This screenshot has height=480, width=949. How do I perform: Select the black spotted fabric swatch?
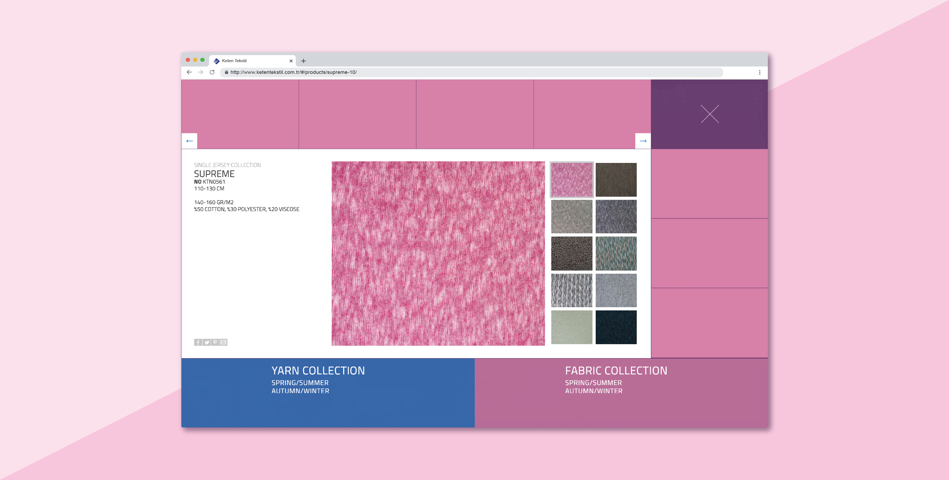click(x=572, y=253)
